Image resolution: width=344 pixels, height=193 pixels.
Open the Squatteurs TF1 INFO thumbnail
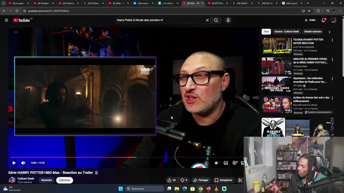pos(277,85)
